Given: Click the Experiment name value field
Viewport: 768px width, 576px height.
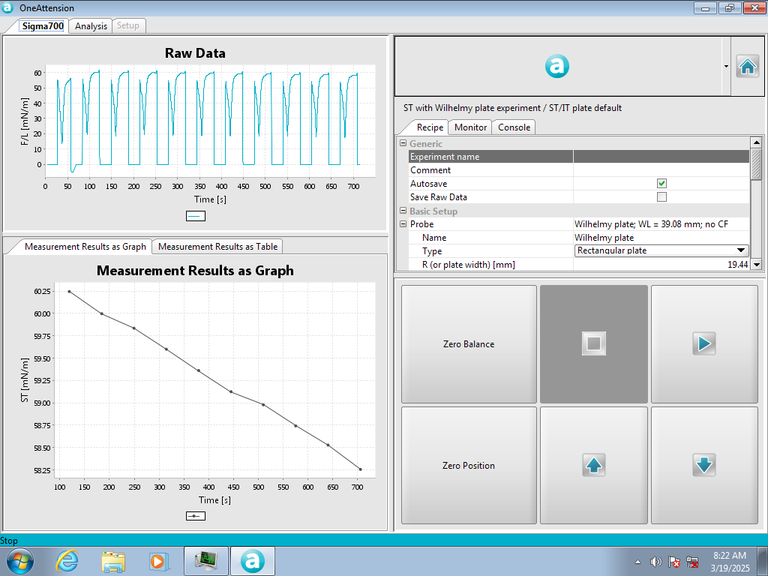Looking at the screenshot, I should (x=661, y=157).
